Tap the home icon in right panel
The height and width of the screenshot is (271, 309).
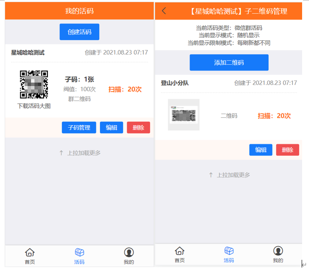[179, 251]
